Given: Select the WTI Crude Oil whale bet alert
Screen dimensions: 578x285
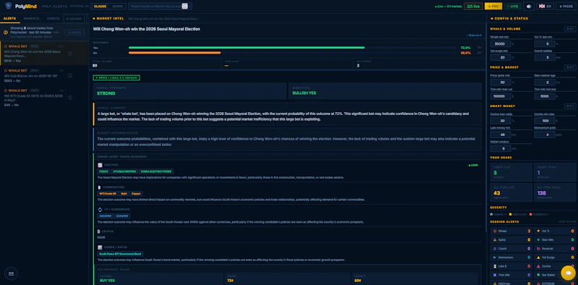Looking at the screenshot, I should pos(44,98).
